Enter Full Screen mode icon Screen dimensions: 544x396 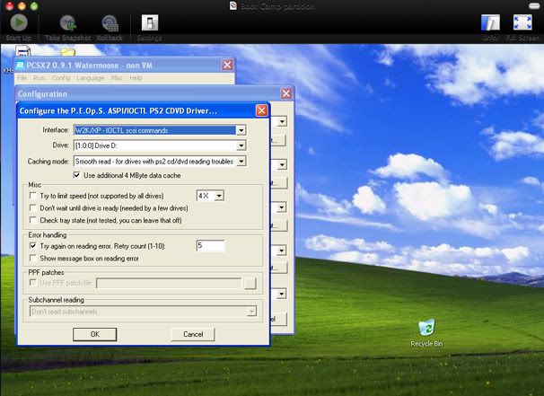coord(522,23)
